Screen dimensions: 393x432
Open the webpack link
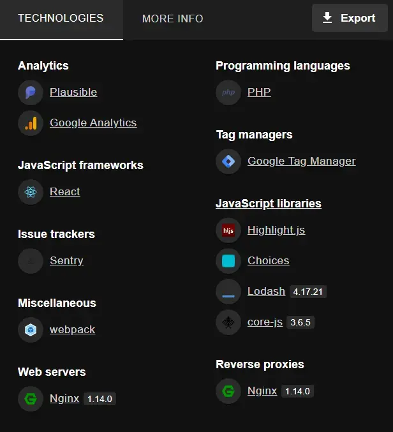click(73, 329)
